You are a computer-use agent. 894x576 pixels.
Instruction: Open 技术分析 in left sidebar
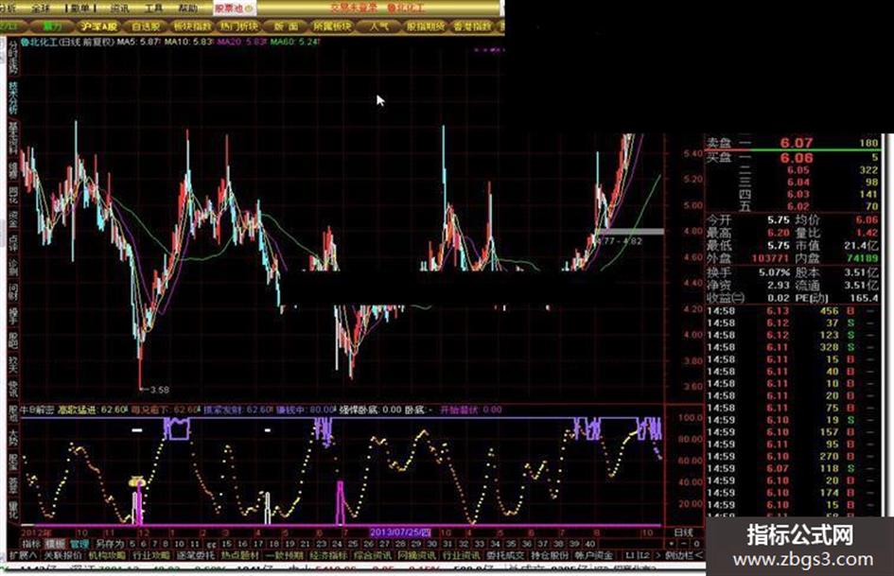pos(12,97)
